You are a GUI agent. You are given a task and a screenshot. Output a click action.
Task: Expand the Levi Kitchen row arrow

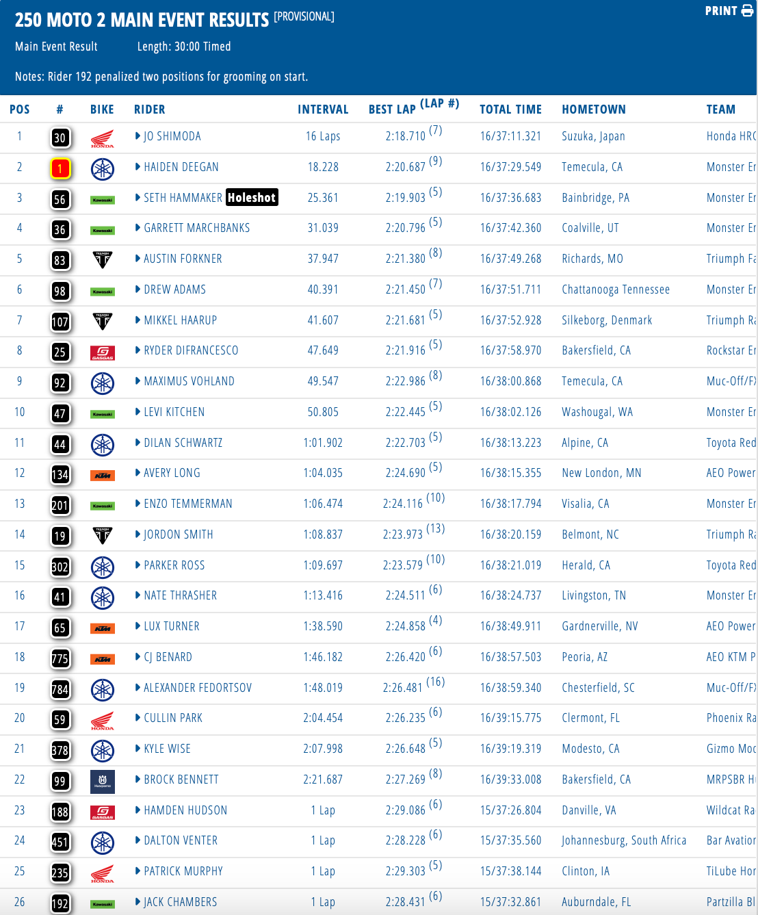point(138,412)
